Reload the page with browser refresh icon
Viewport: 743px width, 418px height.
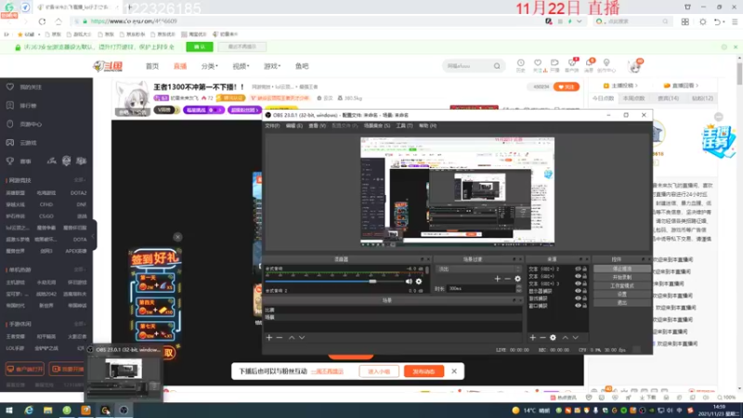click(x=42, y=21)
